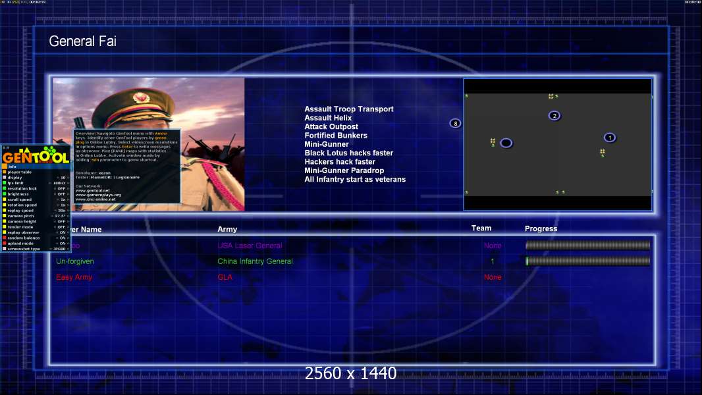Click the orange square beside info
Image resolution: width=702 pixels, height=395 pixels.
click(5, 167)
